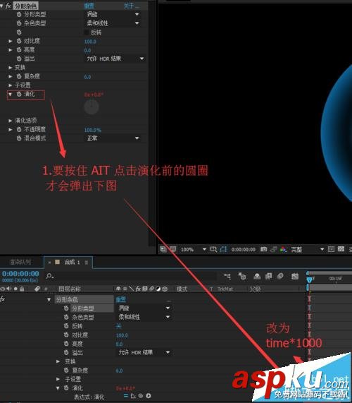Screen dimensions: 352x403
Task: Toggle stopwatch for 演化 in timeline
Action: click(x=66, y=388)
